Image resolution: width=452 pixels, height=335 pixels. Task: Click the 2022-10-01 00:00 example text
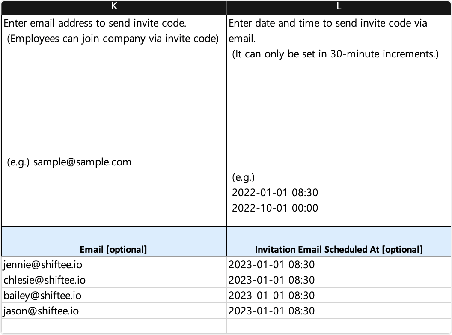click(275, 208)
